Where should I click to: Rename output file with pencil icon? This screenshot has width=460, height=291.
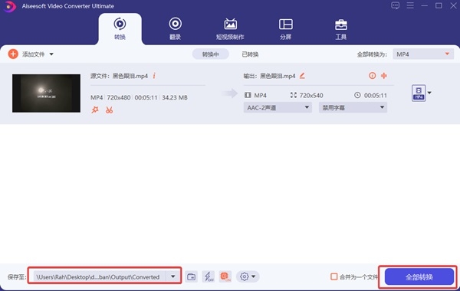click(x=302, y=76)
